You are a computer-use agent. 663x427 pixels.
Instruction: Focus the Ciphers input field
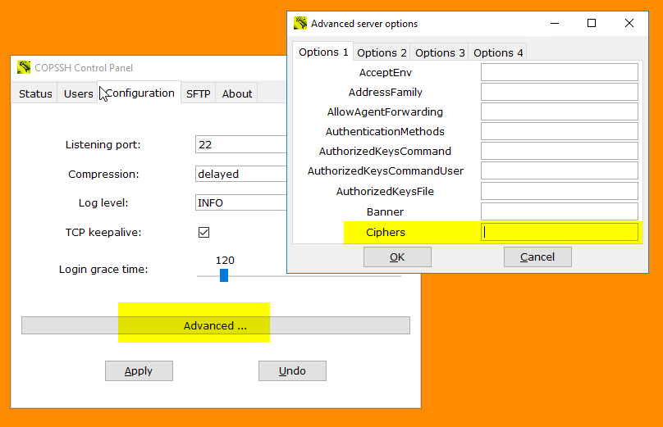(560, 232)
